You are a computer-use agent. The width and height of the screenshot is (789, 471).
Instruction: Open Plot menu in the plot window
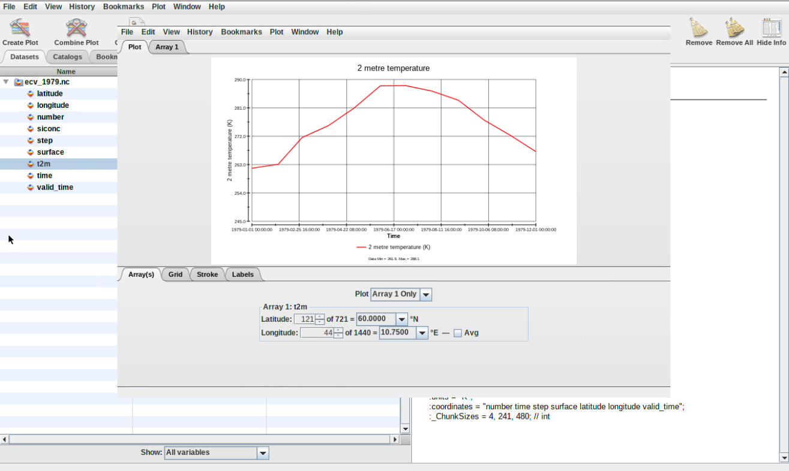coord(277,32)
